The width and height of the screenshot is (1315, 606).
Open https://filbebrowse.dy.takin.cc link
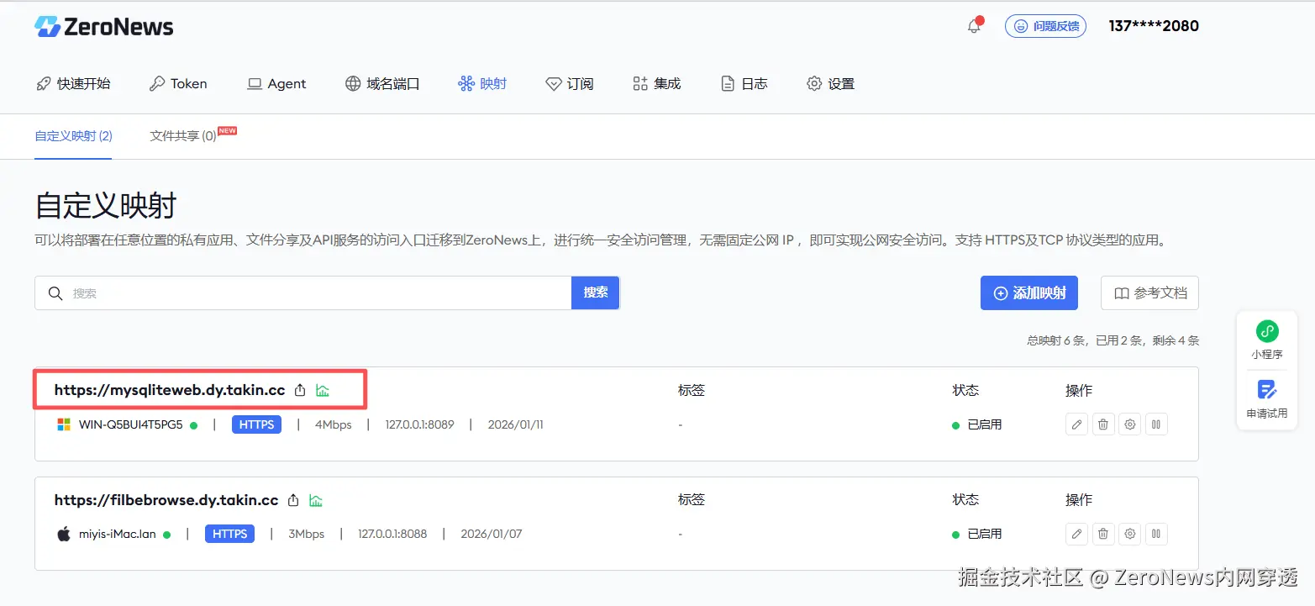click(166, 500)
